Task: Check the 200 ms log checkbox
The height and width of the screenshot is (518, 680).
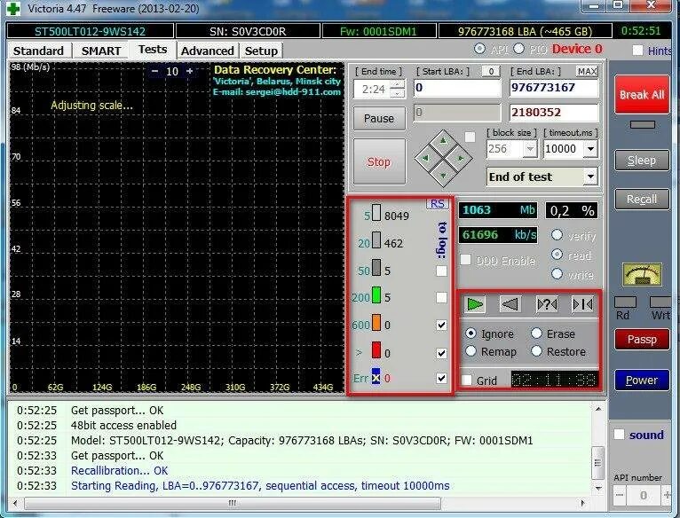Action: (x=441, y=297)
